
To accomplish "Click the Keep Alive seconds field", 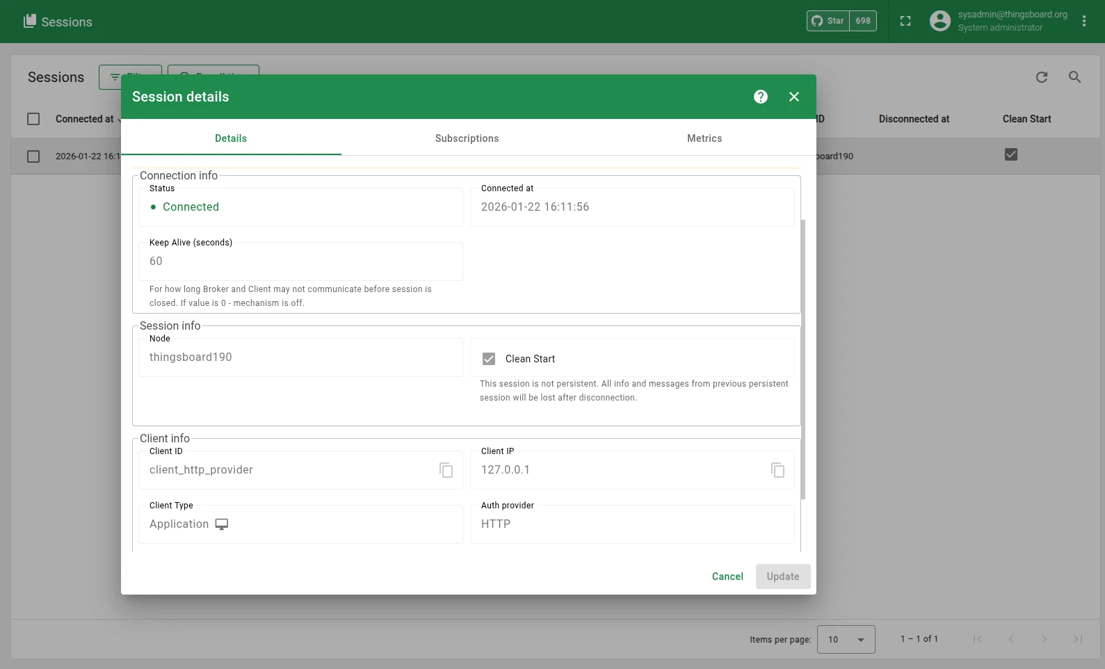I will pyautogui.click(x=300, y=261).
